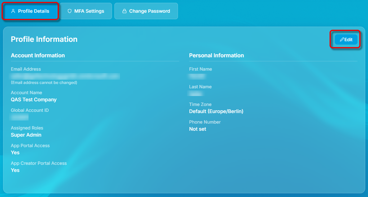368x197 pixels.
Task: Click the email cannot be changed note
Action: pyautogui.click(x=44, y=83)
